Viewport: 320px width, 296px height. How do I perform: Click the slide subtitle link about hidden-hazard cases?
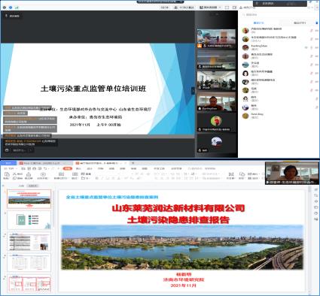(x=112, y=197)
